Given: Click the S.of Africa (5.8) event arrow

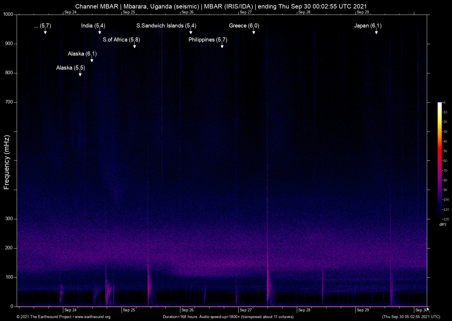Looking at the screenshot, I should coord(135,45).
